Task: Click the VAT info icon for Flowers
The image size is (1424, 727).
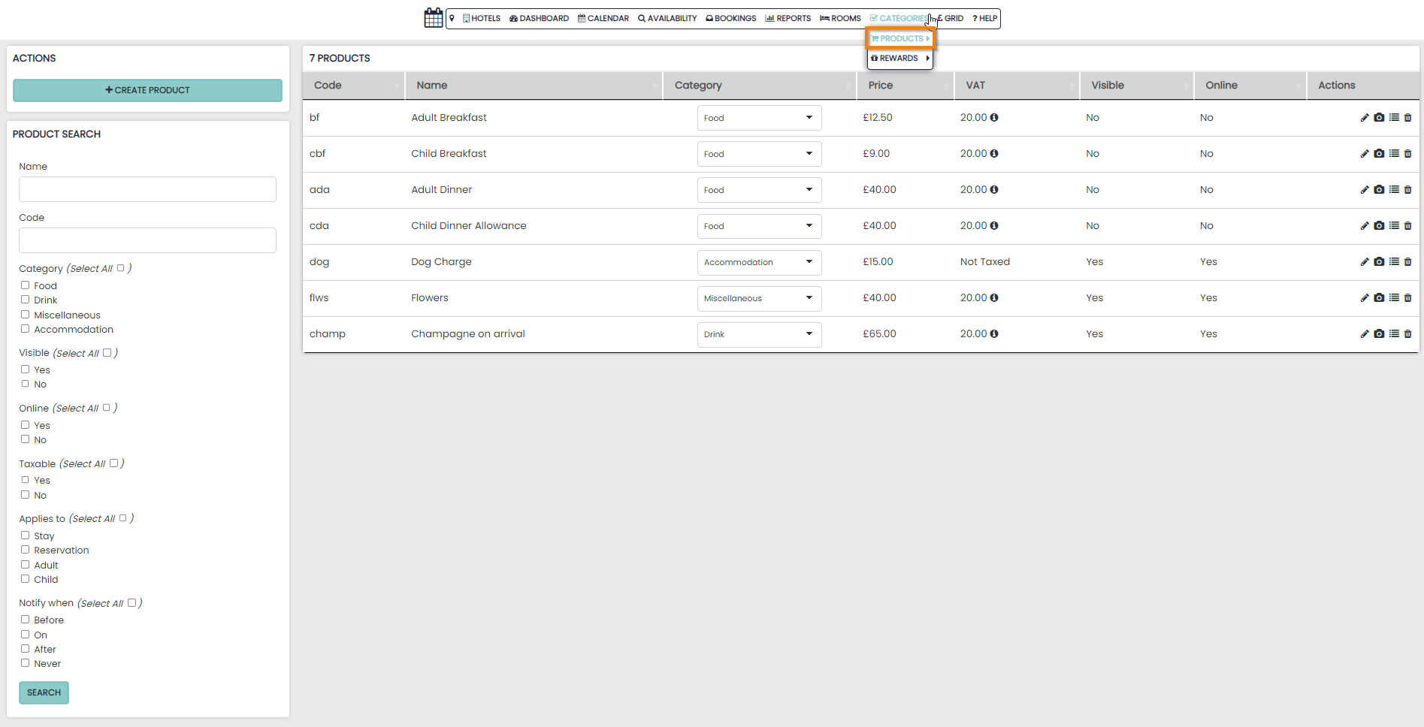Action: pos(994,298)
